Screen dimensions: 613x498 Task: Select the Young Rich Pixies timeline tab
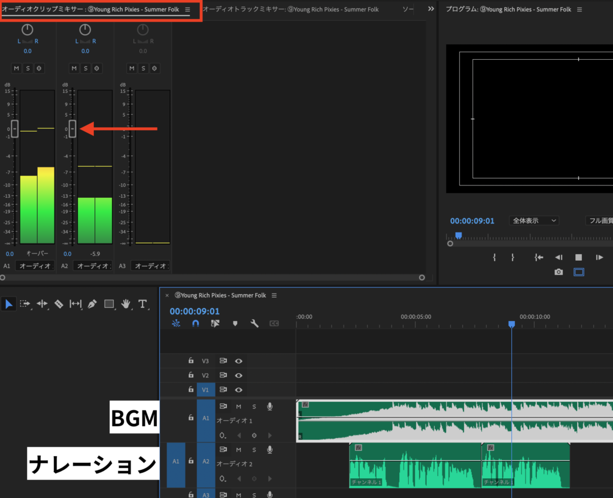(221, 295)
